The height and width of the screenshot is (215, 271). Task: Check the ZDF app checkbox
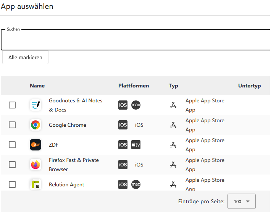(12, 145)
